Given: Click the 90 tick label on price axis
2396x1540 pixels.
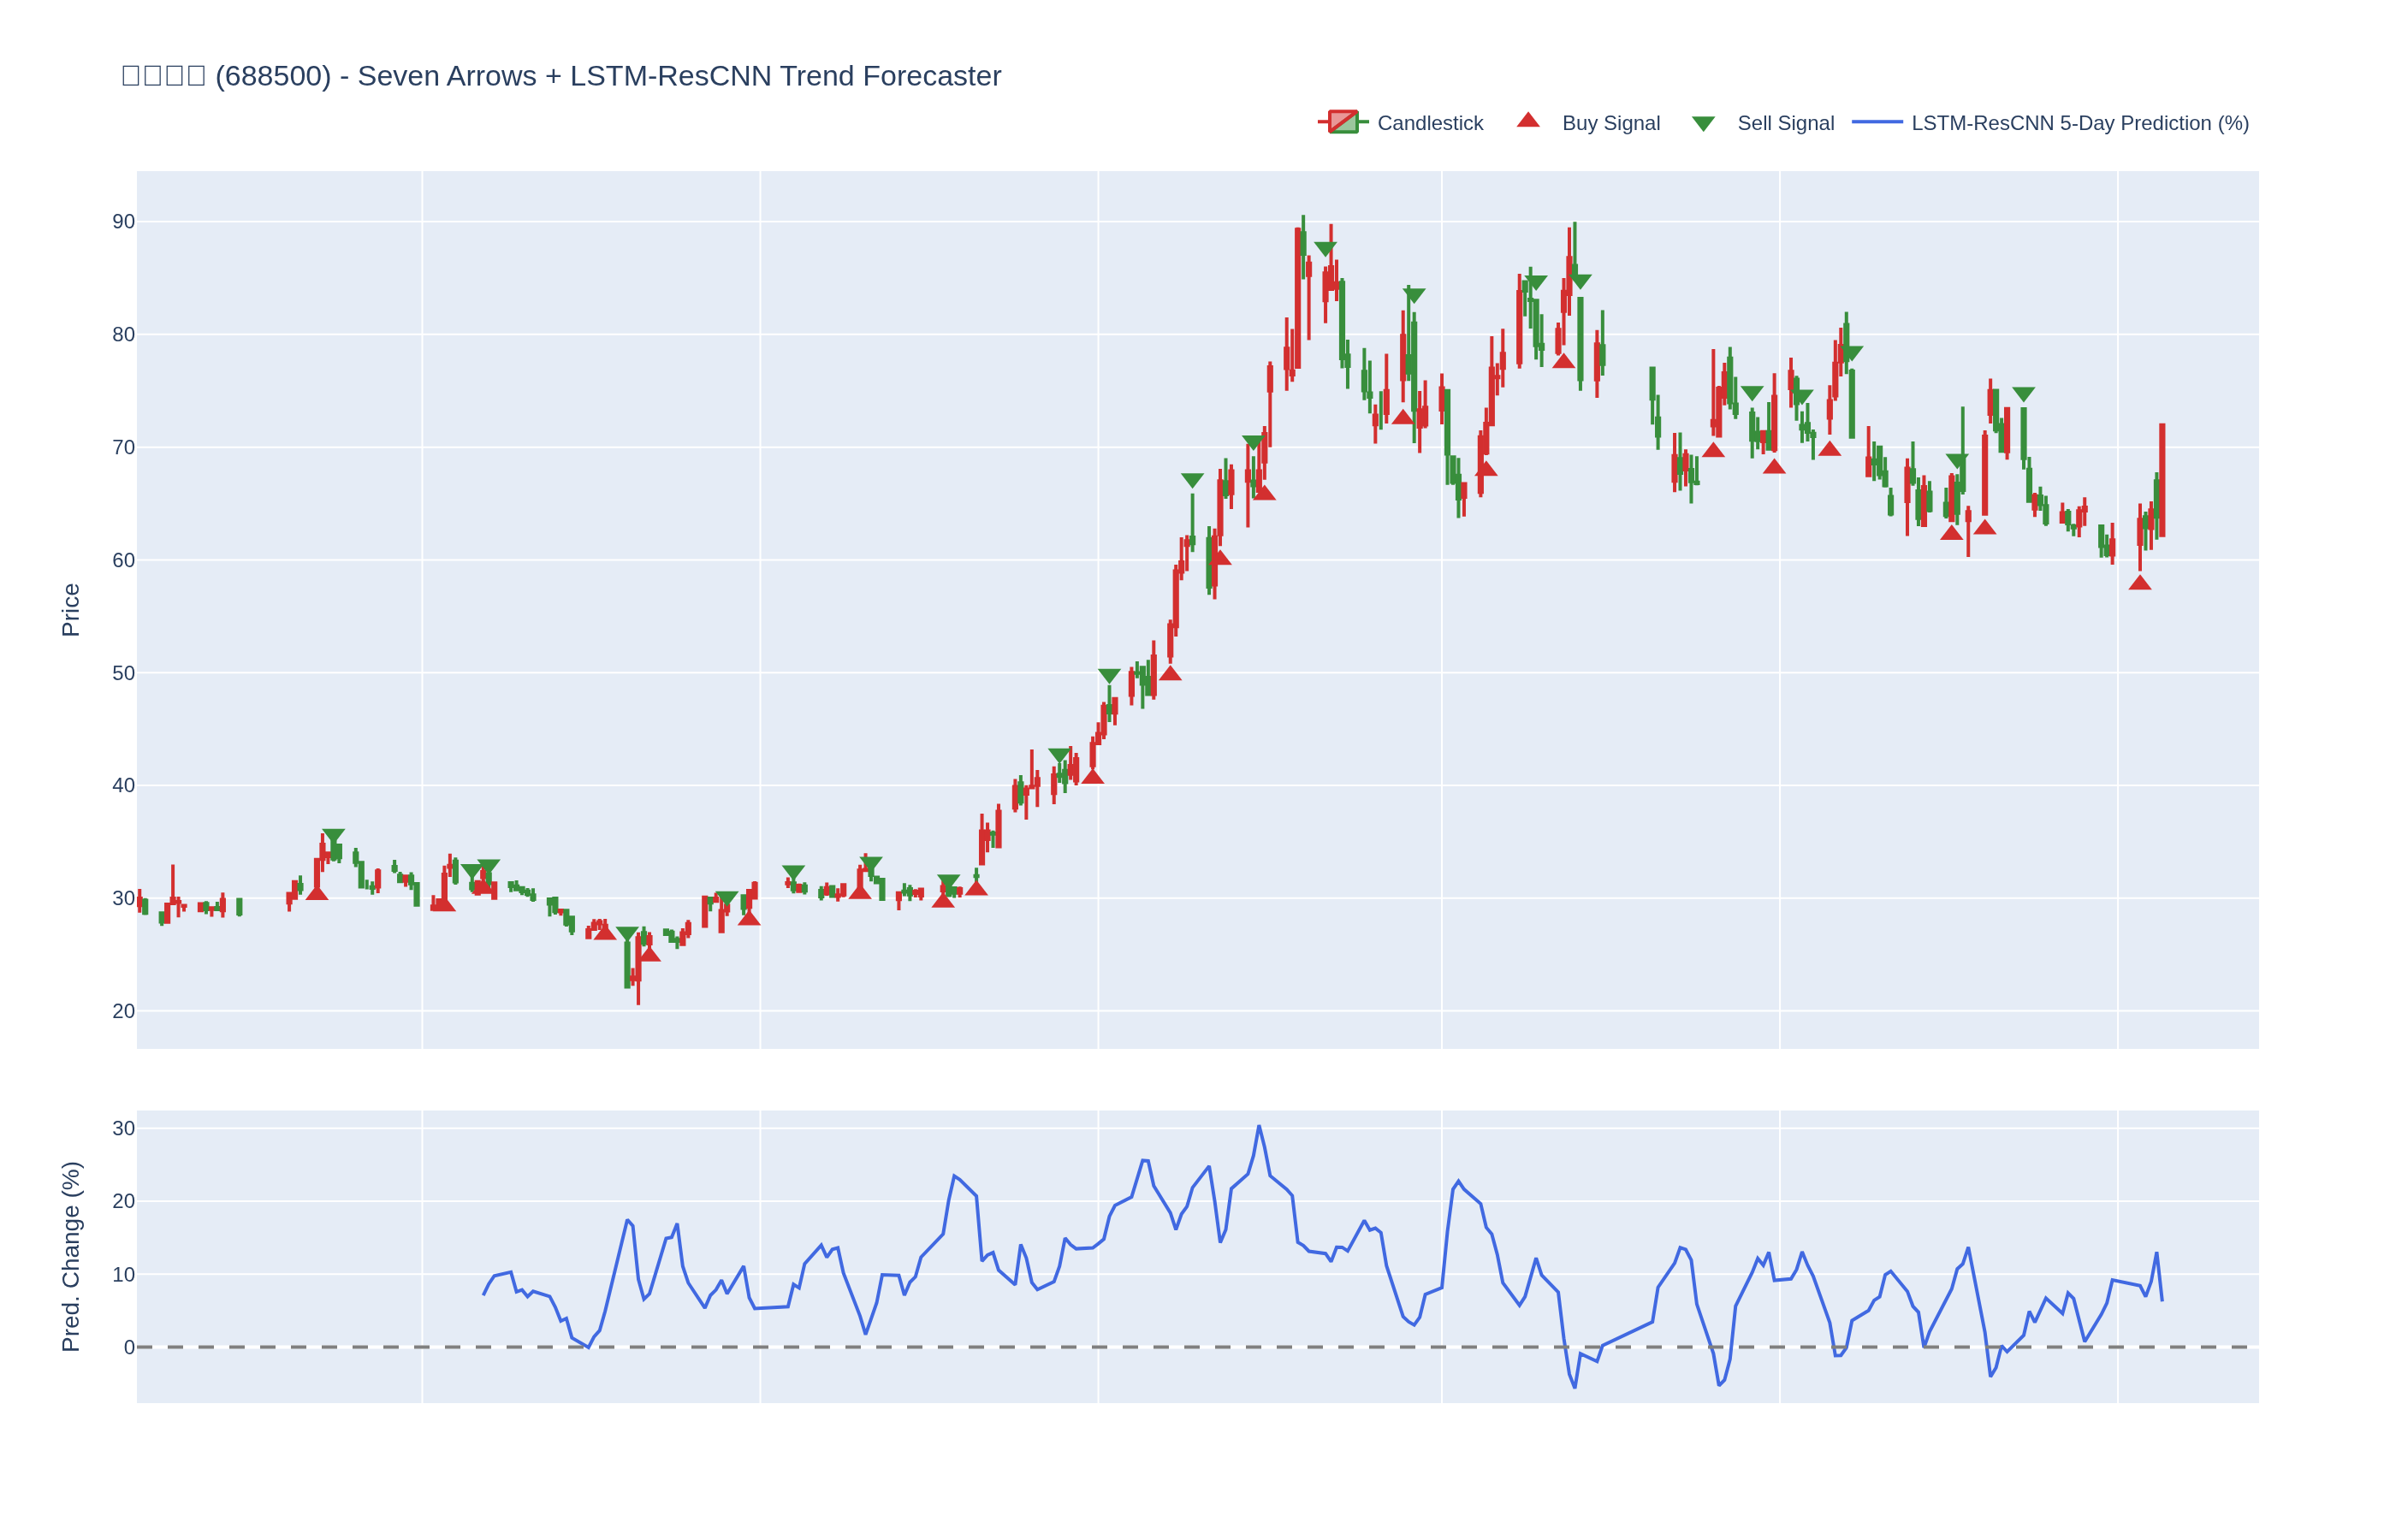Looking at the screenshot, I should click(123, 221).
